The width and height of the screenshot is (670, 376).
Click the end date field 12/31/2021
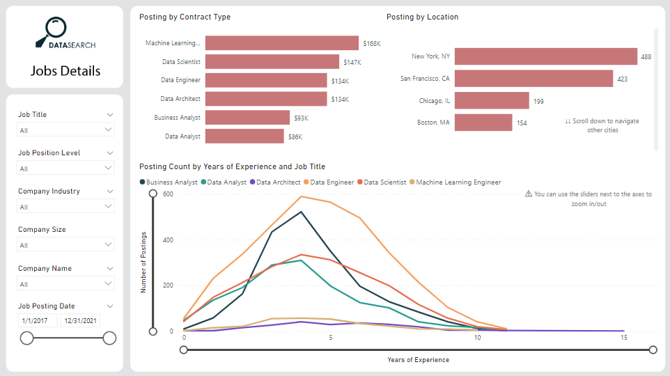click(x=81, y=320)
